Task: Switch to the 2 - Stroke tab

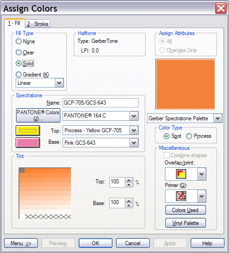Action: pos(38,24)
